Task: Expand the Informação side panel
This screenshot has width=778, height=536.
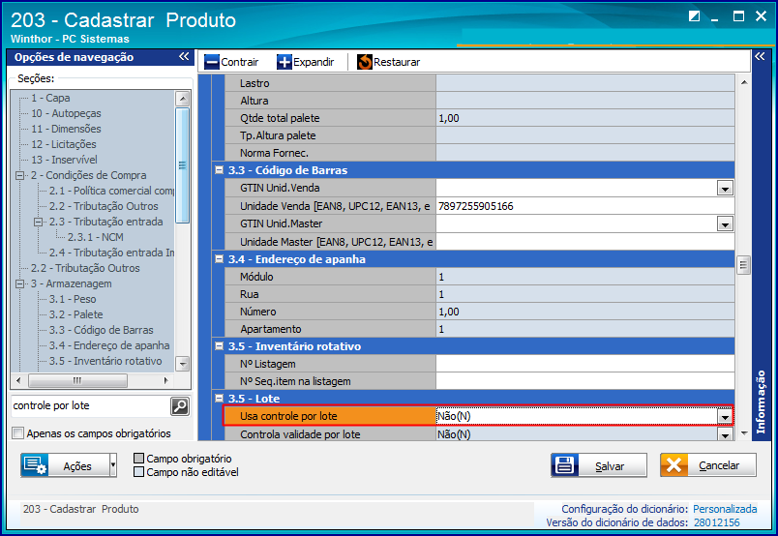Action: 760,56
